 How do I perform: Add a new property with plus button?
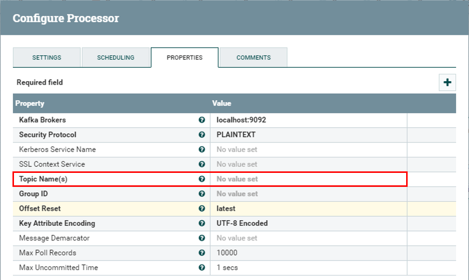point(447,83)
